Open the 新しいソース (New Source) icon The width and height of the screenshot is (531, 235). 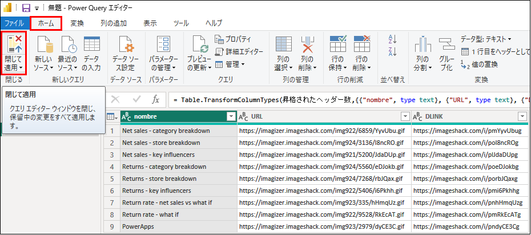tap(45, 44)
